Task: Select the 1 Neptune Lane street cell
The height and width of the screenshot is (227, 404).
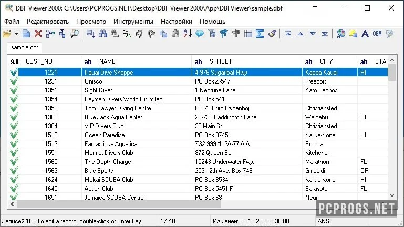Action: 247,90
